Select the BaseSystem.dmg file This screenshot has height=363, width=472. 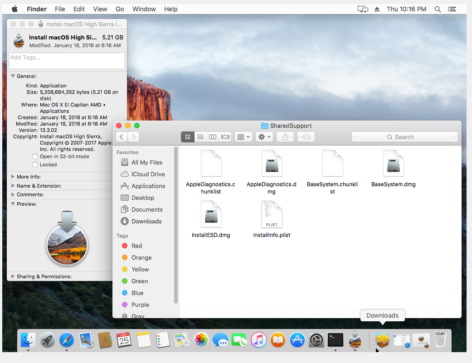(393, 164)
